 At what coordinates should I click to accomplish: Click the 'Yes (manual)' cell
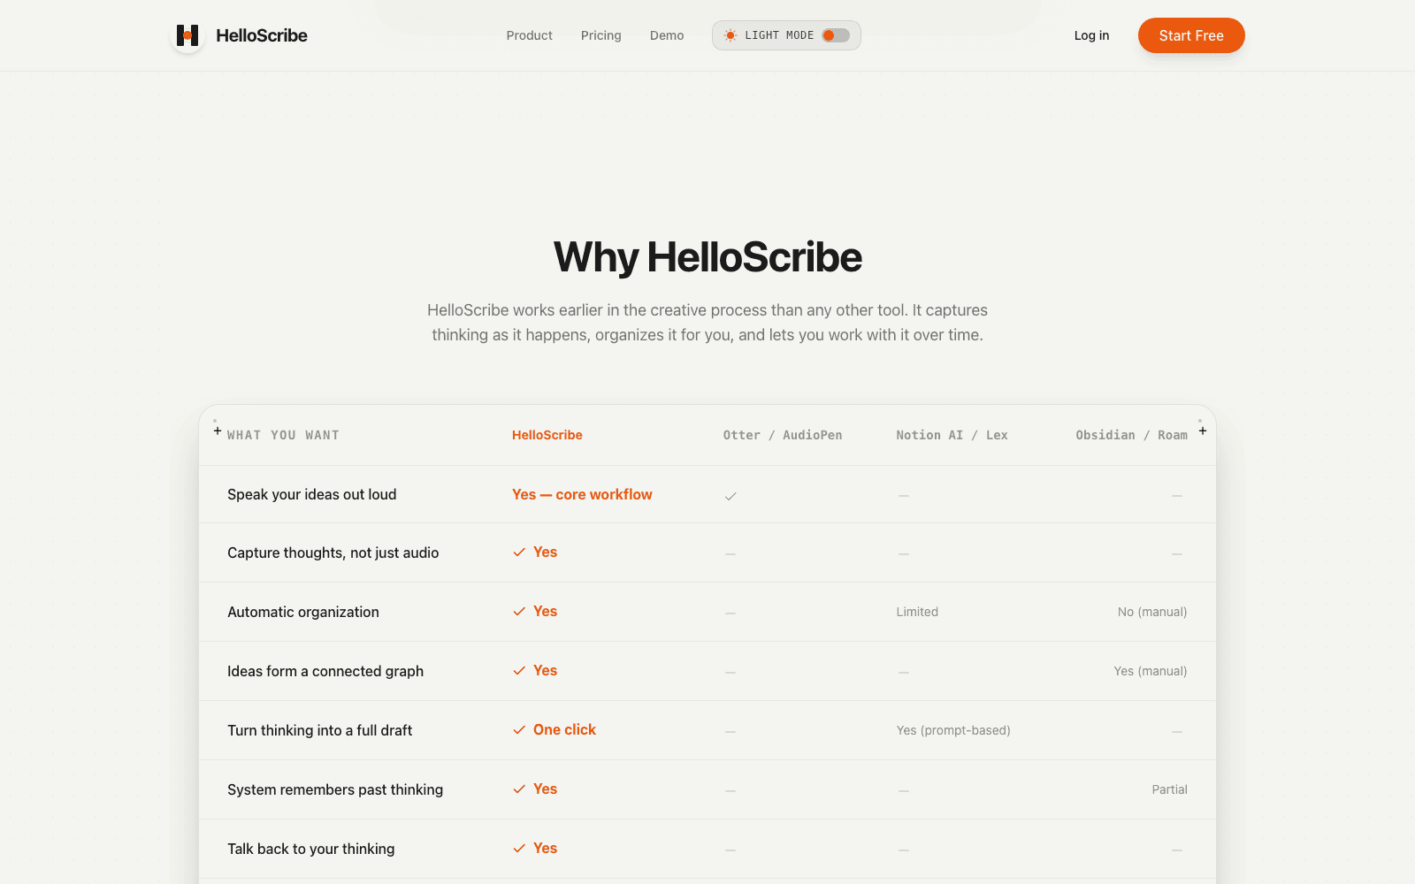(x=1151, y=671)
